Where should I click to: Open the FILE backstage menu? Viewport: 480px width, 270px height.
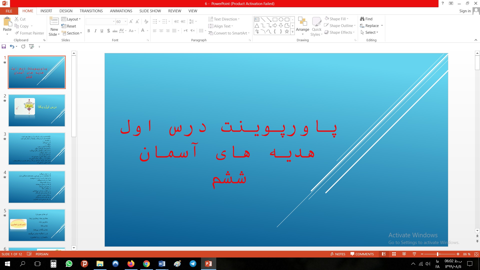(9, 11)
